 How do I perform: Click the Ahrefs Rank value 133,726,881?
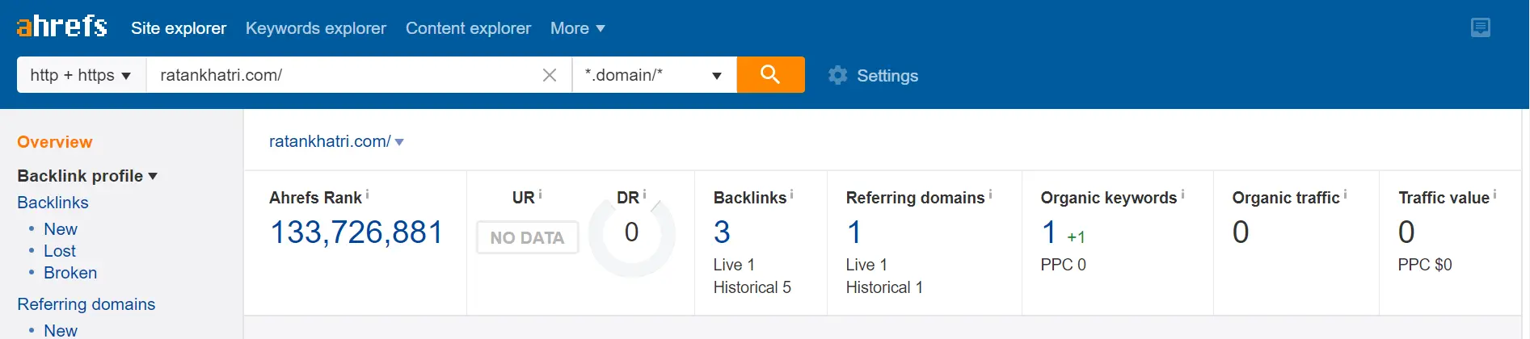pos(356,232)
